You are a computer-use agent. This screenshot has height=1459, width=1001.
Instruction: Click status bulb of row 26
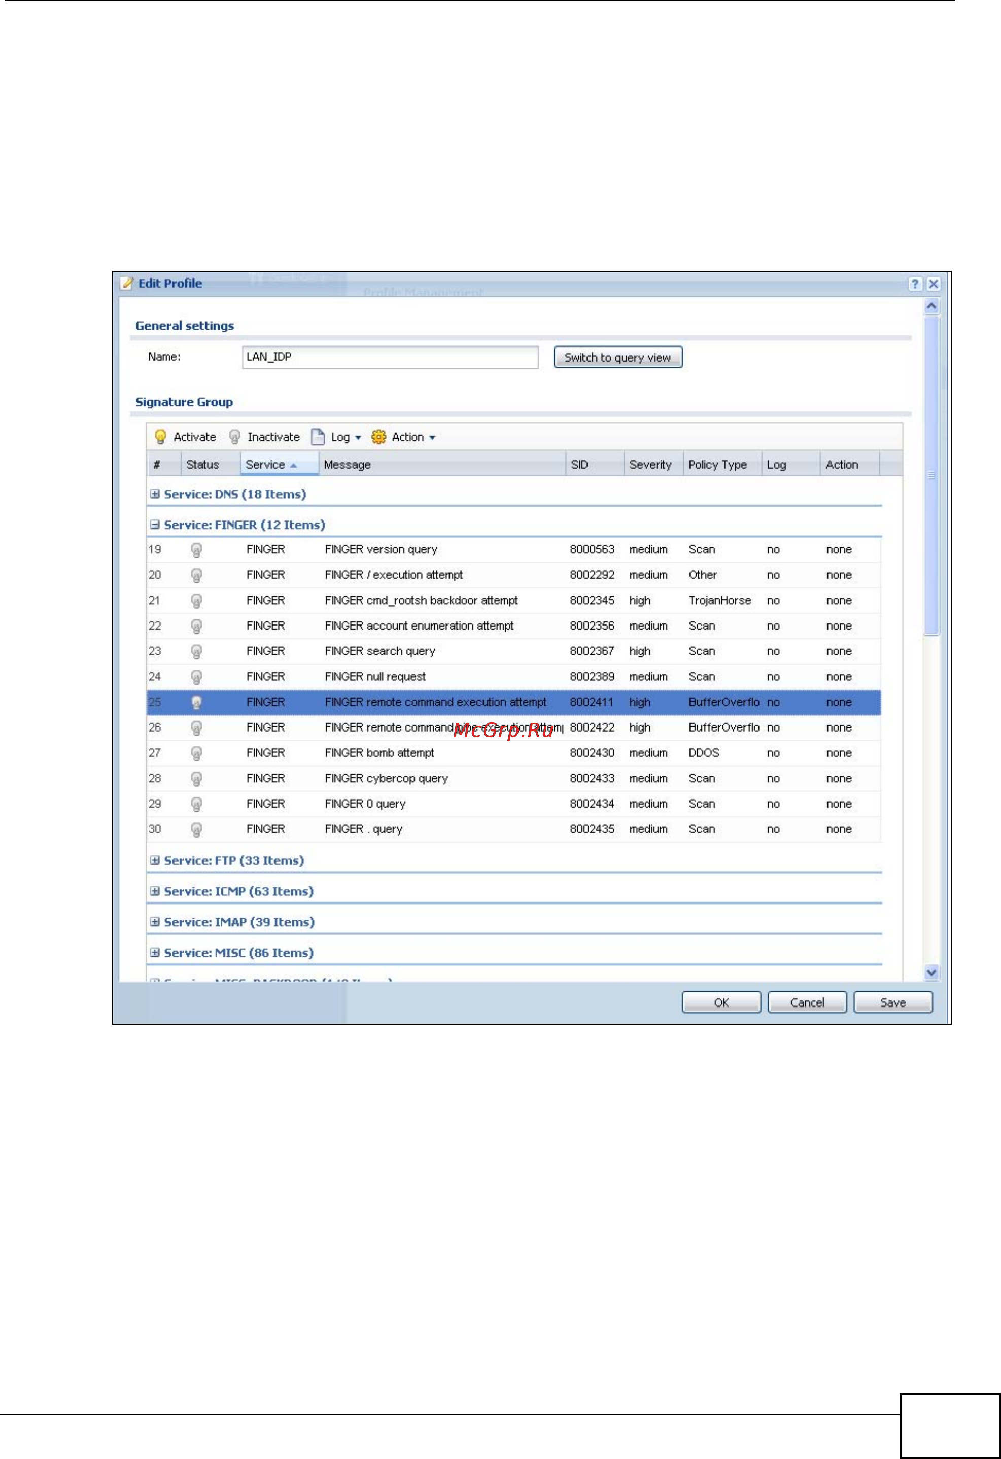point(196,727)
